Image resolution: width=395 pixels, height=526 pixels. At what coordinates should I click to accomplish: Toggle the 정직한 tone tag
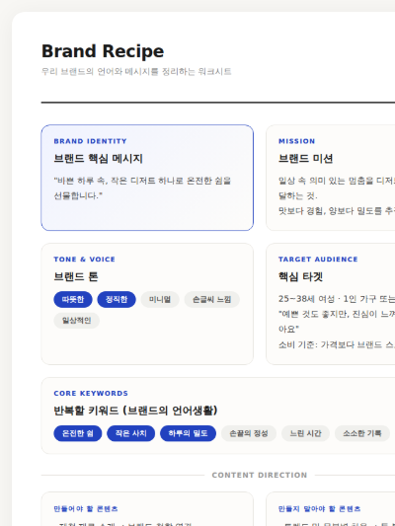pos(117,299)
